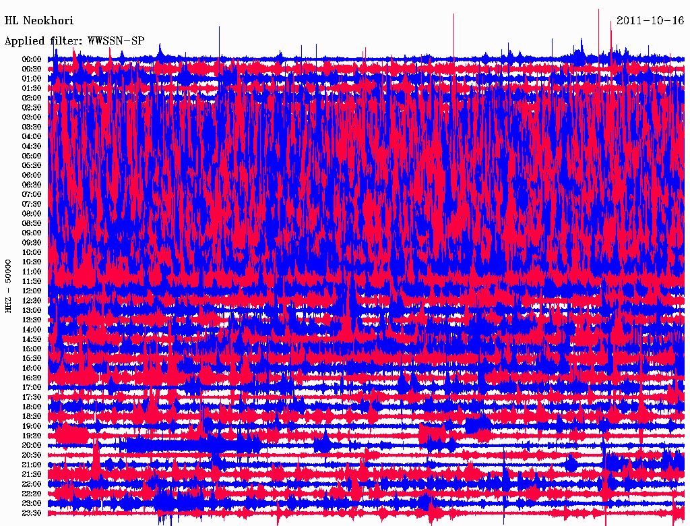
Task: Click the 'HL Neokhori' station title
Action: tap(38, 20)
